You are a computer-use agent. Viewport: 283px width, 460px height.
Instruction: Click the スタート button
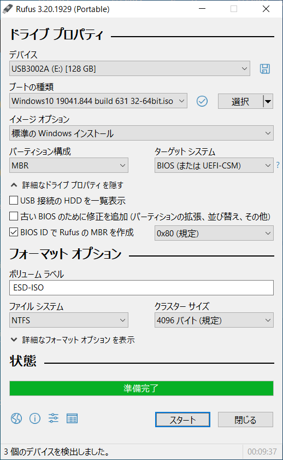coord(182,420)
